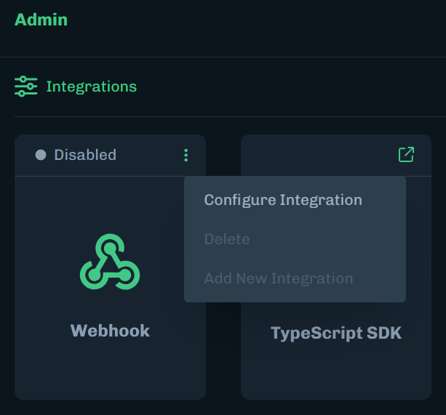This screenshot has height=415, width=446.
Task: Click the Integrations sliders icon
Action: tap(25, 86)
